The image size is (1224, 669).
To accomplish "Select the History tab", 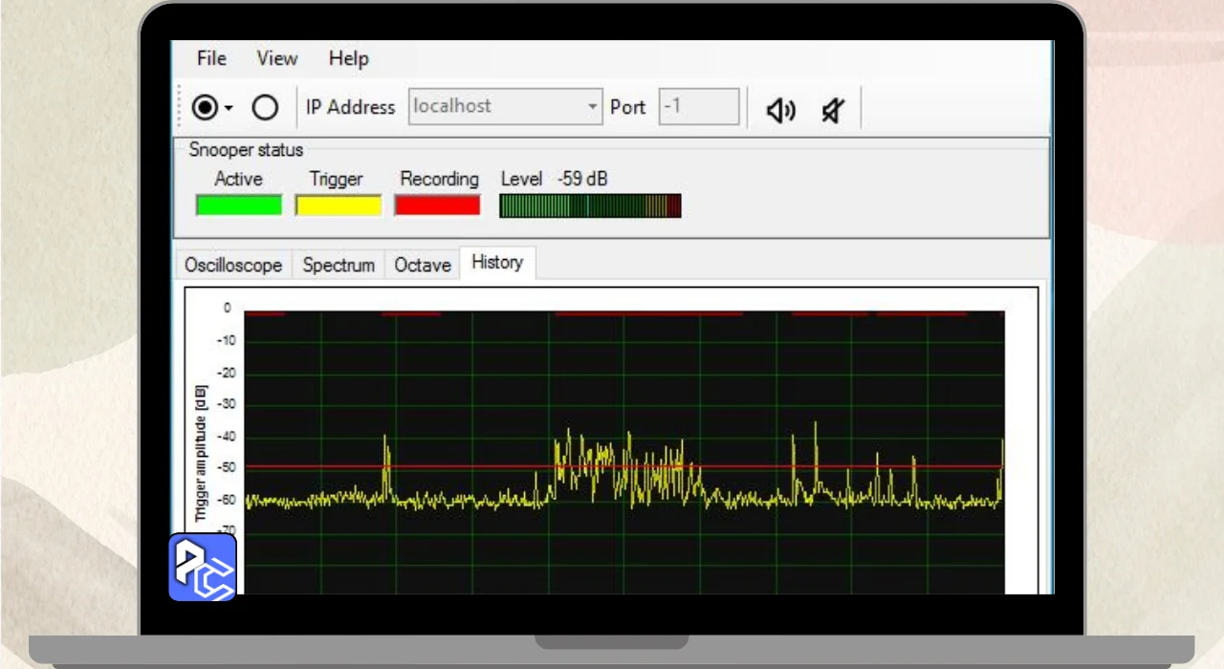I will [x=497, y=263].
